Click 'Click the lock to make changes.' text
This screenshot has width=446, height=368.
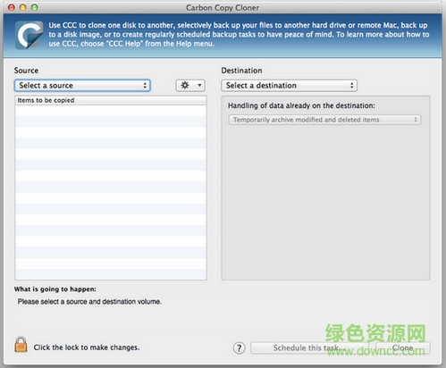click(x=87, y=347)
